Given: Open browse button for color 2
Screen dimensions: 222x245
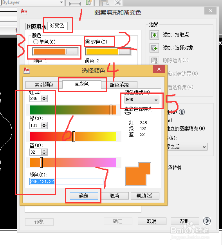Looking at the screenshot, I should point(124,52).
